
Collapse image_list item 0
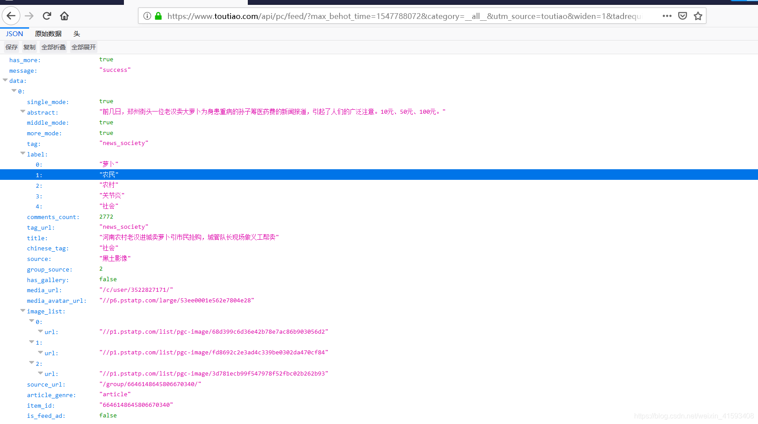tap(32, 321)
